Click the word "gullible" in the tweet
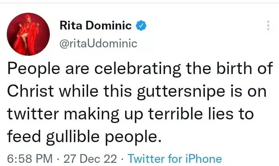This screenshot has height=166, width=279. click(73, 137)
